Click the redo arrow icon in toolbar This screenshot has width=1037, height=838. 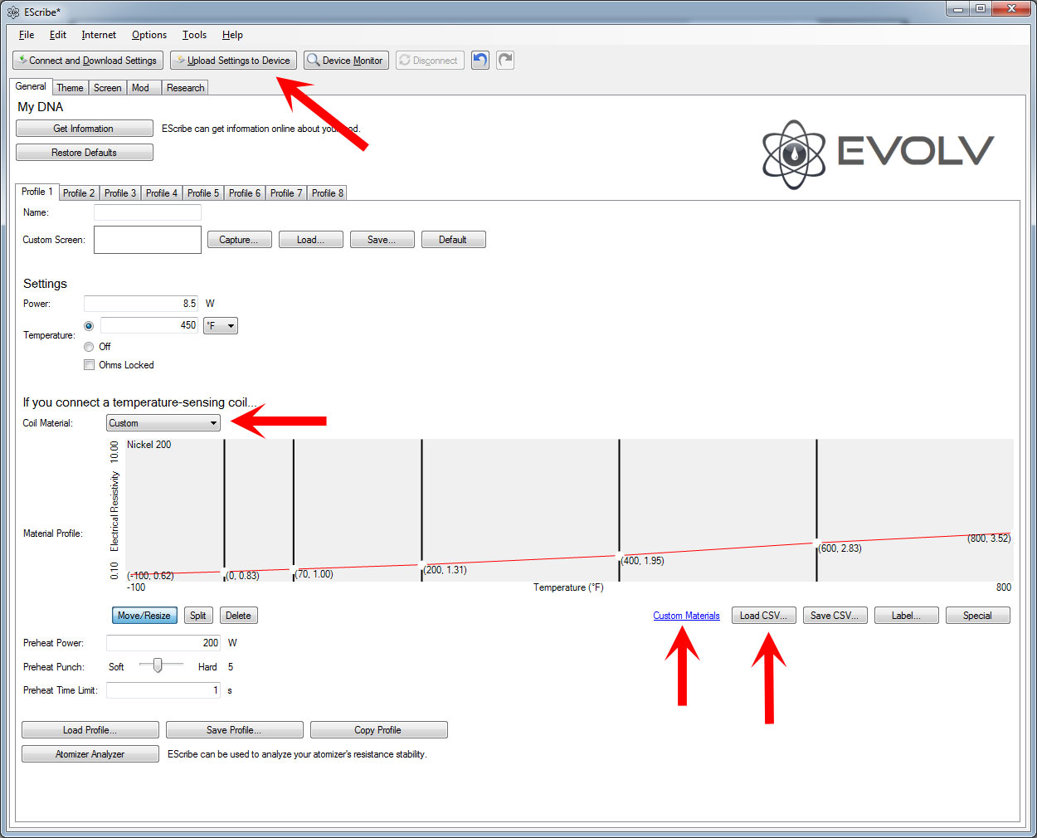pos(505,61)
